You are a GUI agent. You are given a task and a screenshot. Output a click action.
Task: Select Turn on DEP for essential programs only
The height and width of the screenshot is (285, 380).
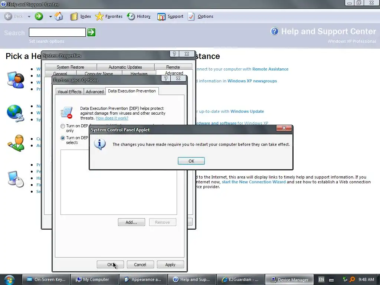tap(63, 126)
